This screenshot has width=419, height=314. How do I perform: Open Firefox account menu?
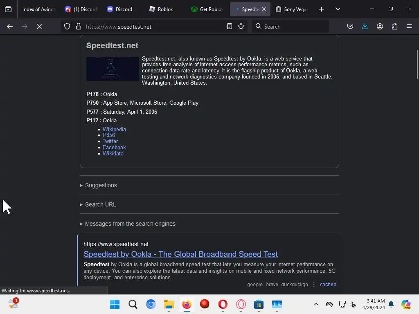coord(380,26)
